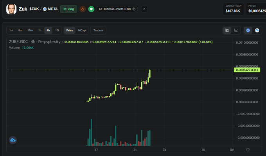Switch chart to Price view
The width and height of the screenshot is (266, 156).
click(x=70, y=30)
